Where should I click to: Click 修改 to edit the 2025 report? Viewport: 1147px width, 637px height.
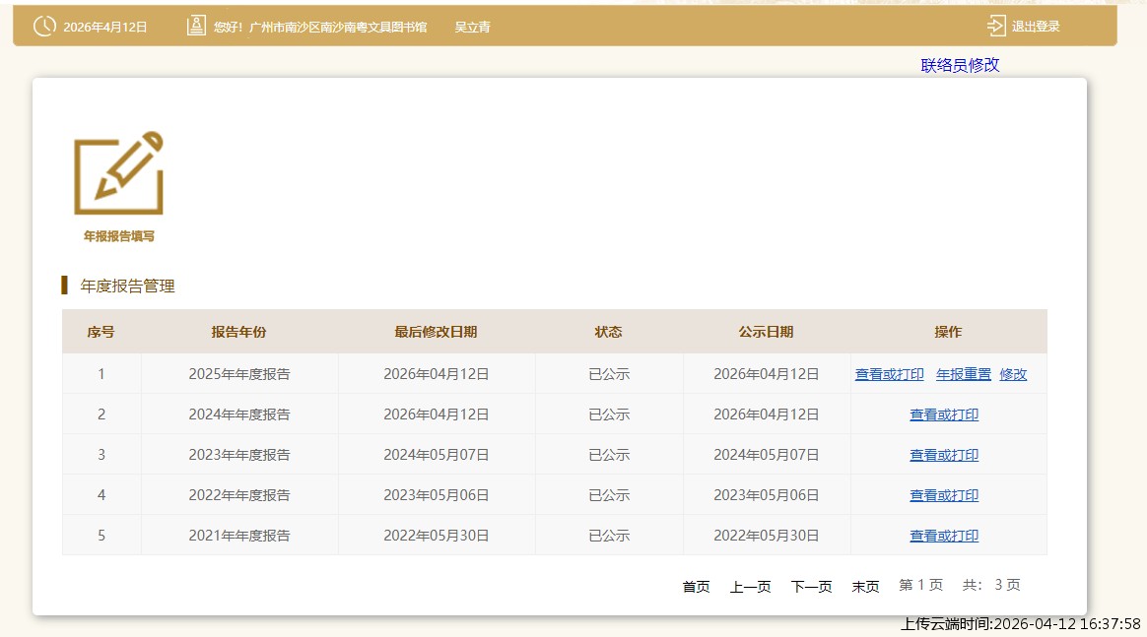coord(1013,374)
